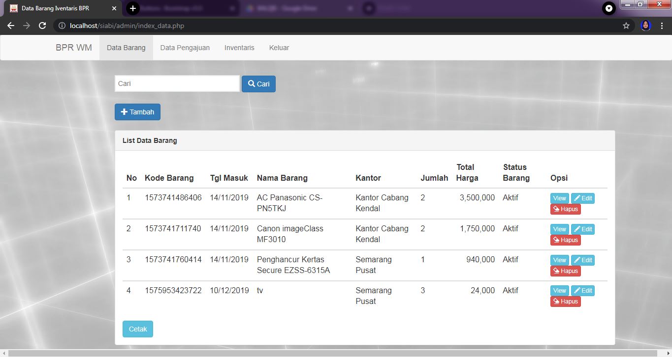The image size is (672, 357).
Task: Open the Data Pengajuan menu
Action: 185,48
